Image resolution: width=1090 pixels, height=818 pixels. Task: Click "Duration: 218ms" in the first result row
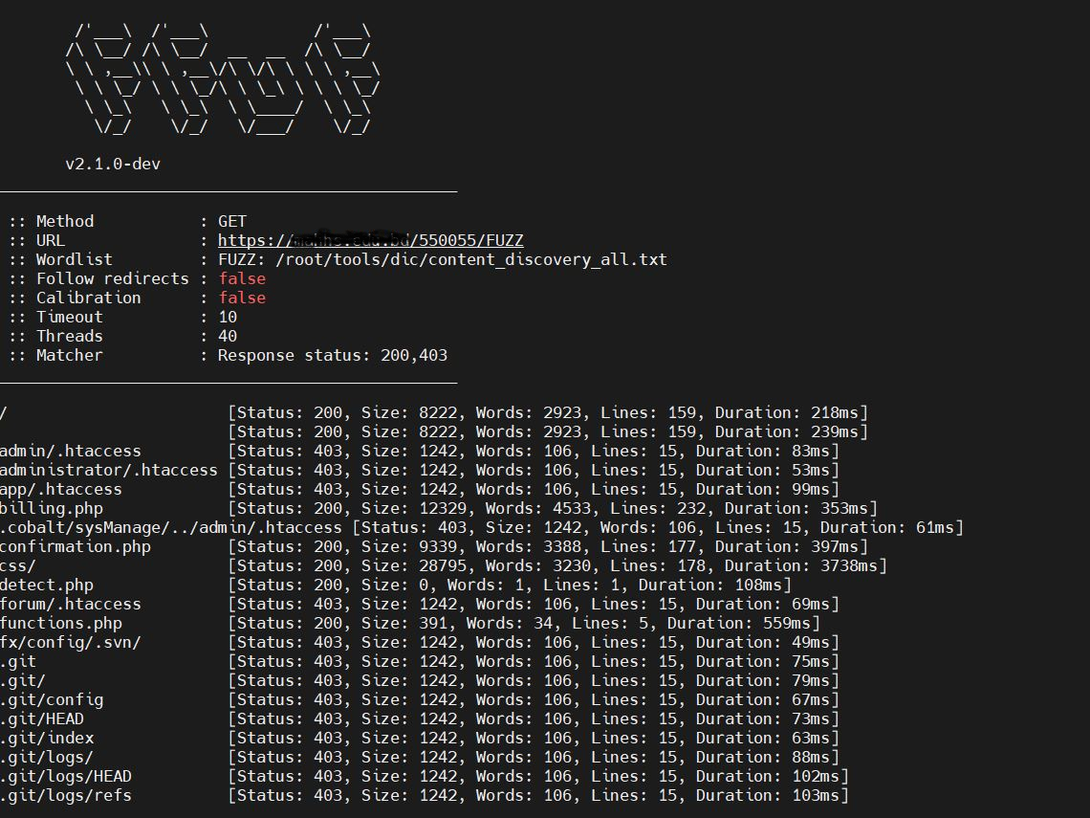point(787,412)
